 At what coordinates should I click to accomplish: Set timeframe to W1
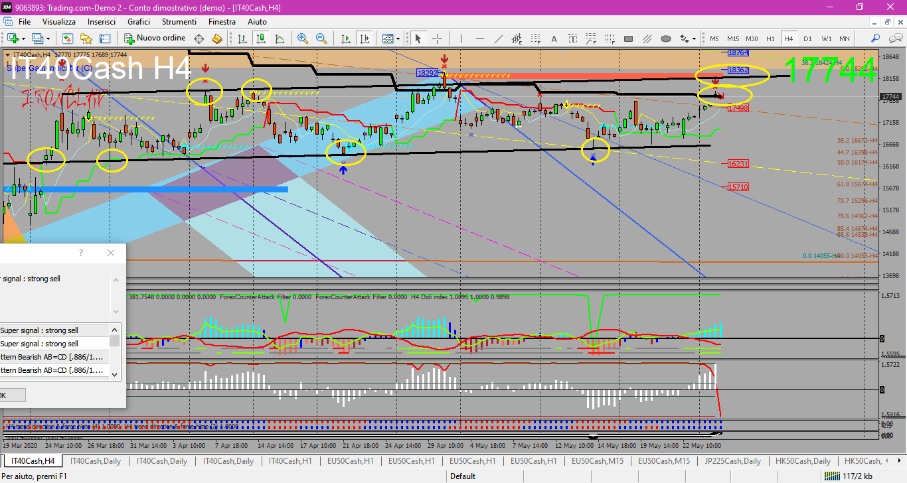826,38
